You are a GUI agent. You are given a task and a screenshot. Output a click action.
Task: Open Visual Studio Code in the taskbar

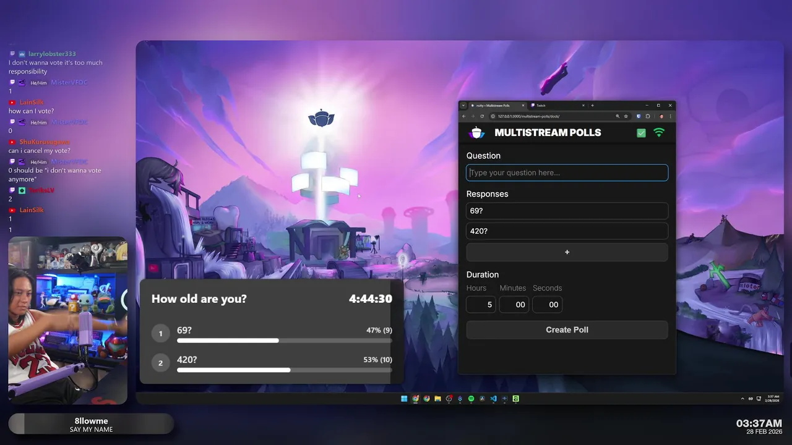(493, 399)
